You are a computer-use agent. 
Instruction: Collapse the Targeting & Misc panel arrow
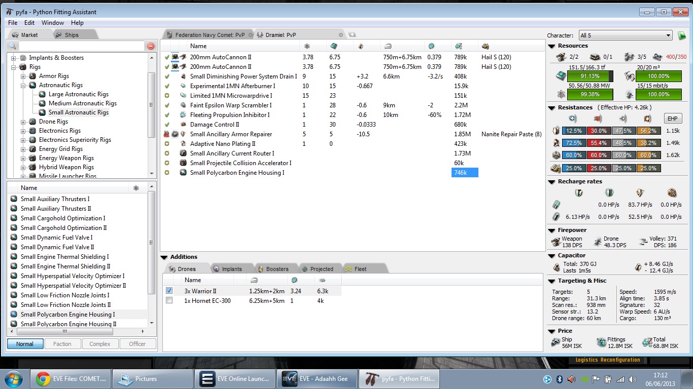pos(552,281)
